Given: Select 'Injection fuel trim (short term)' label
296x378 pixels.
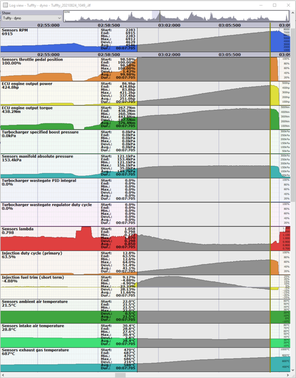Looking at the screenshot, I should point(33,277).
